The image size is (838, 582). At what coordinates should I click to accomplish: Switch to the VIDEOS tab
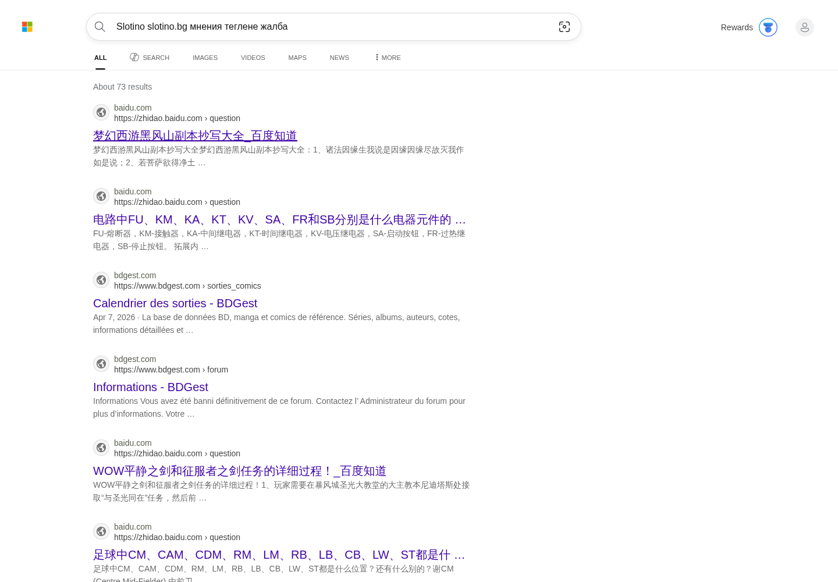pyautogui.click(x=253, y=58)
